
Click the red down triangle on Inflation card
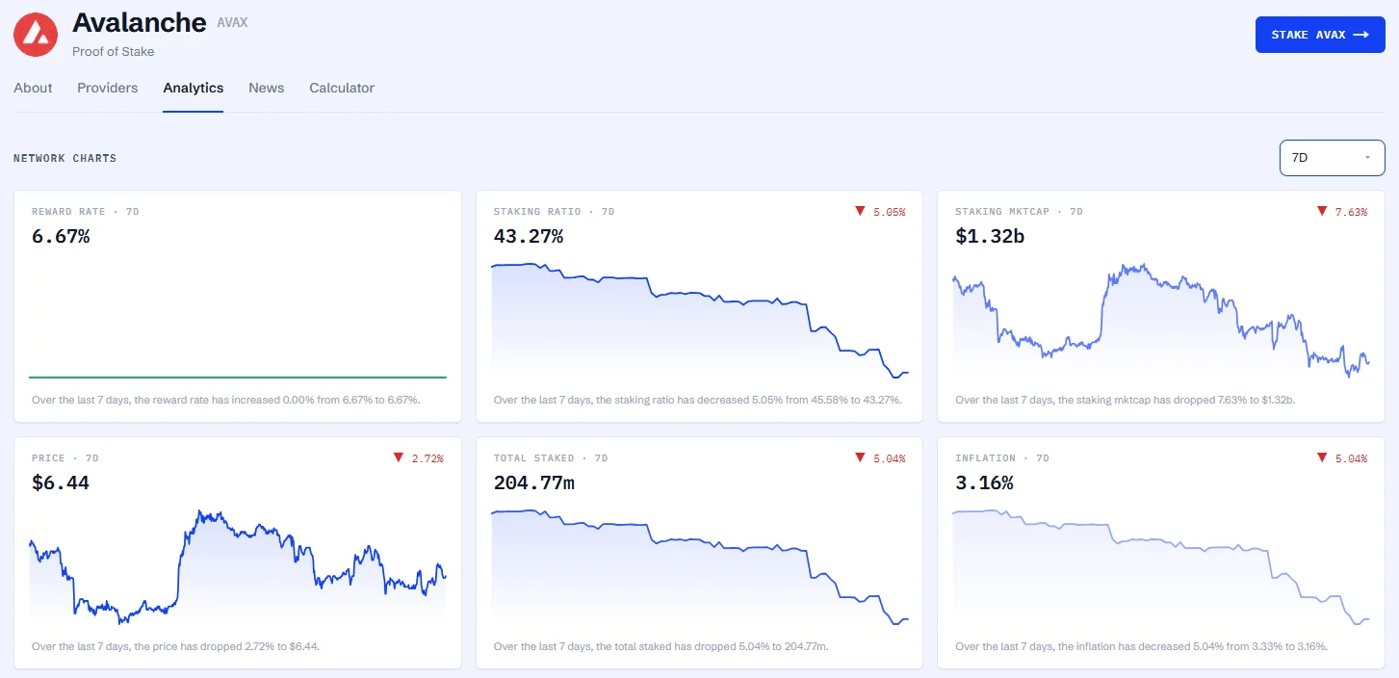click(x=1322, y=457)
